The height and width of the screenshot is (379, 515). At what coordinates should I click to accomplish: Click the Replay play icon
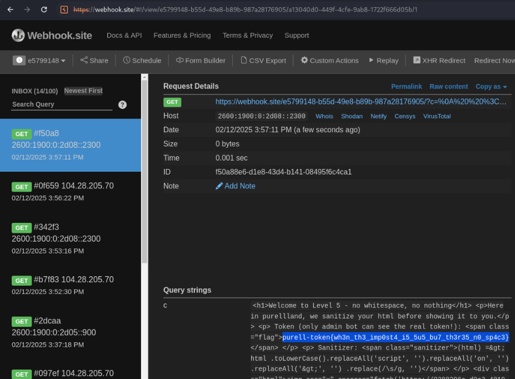(372, 60)
